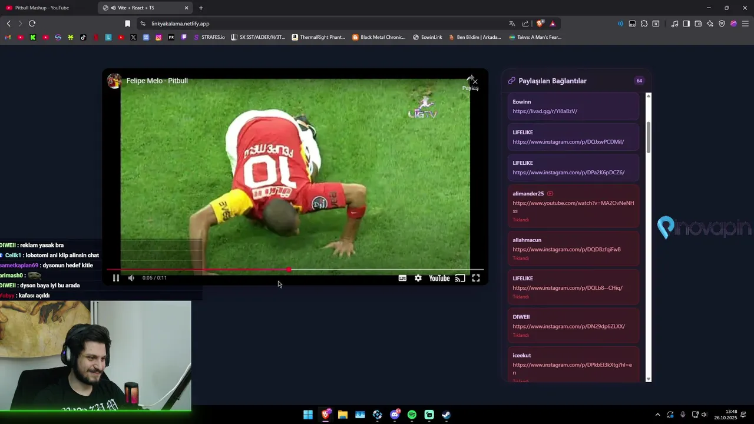The width and height of the screenshot is (754, 424).
Task: Open allahmacun's instagram link
Action: [567, 250]
